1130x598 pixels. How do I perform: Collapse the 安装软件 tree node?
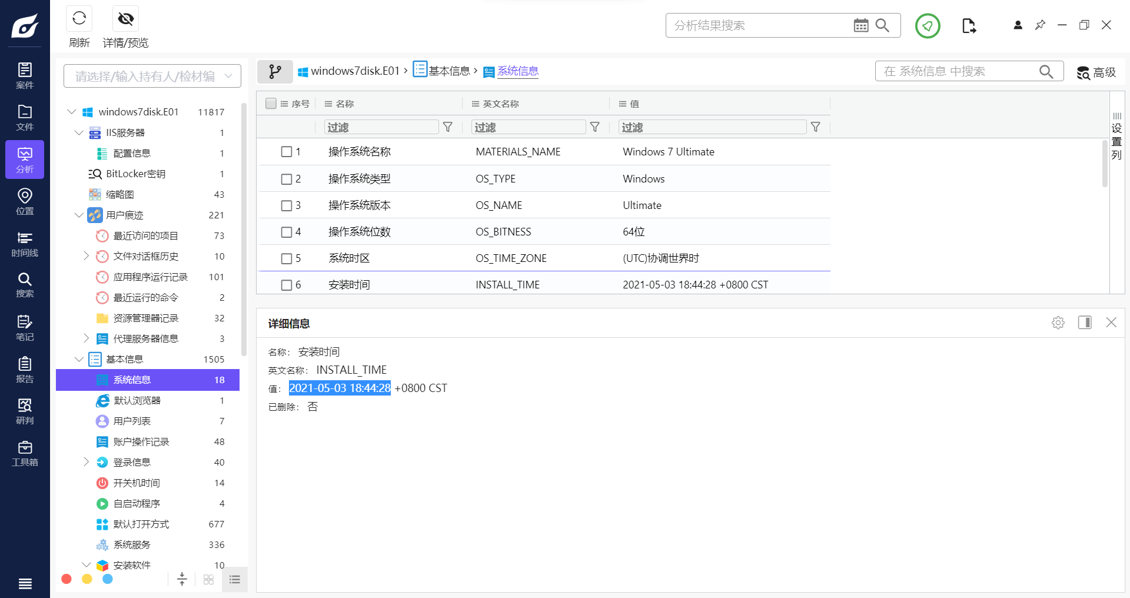click(x=86, y=564)
